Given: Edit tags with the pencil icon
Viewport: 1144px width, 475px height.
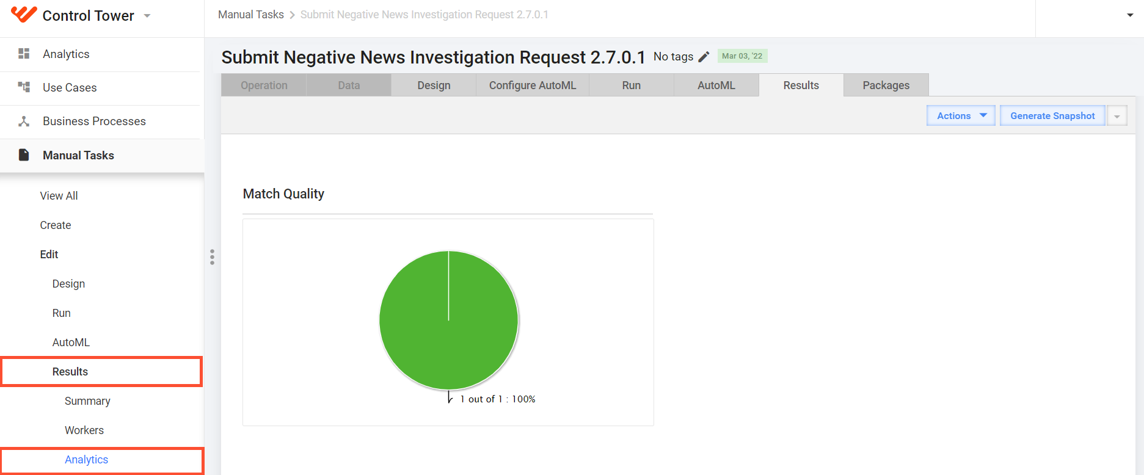Looking at the screenshot, I should pyautogui.click(x=704, y=56).
